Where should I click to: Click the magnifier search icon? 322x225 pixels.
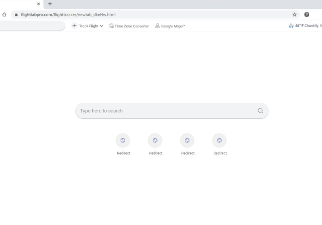[x=260, y=111]
